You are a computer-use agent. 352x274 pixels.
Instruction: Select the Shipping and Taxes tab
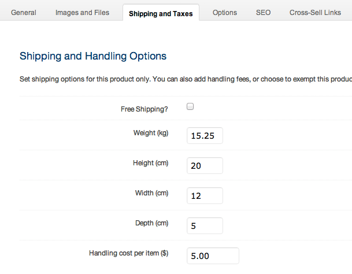pos(161,13)
